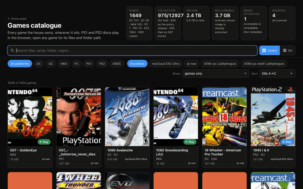Open the On Disk 2.4 TB card
Screen dimensions: 303x189
(x=196, y=23)
